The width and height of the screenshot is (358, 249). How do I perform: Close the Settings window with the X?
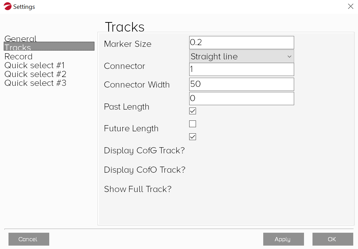(x=351, y=6)
